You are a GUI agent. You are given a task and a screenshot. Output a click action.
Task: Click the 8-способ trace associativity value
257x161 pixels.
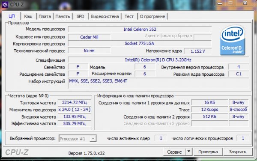[x=239, y=110]
